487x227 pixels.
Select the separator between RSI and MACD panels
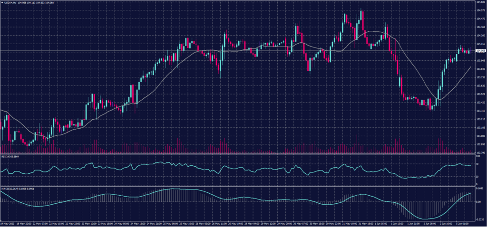tap(238, 186)
